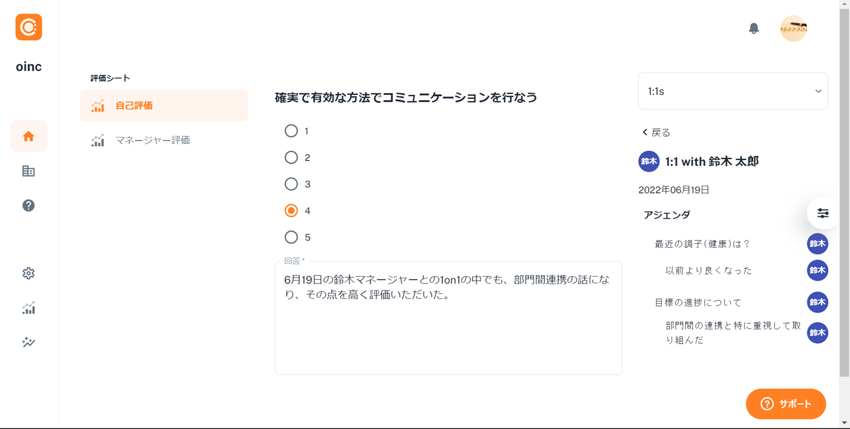This screenshot has width=850, height=429.
Task: Click the organization/company sidebar icon
Action: 29,171
